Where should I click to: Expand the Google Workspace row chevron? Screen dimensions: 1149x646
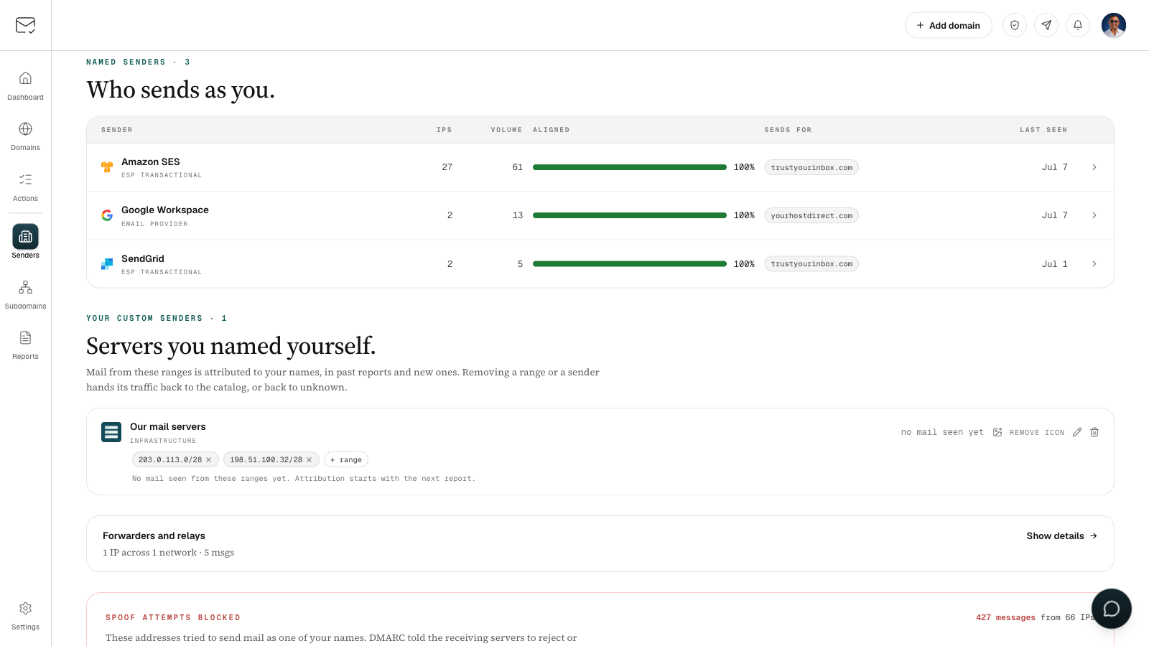pyautogui.click(x=1094, y=215)
